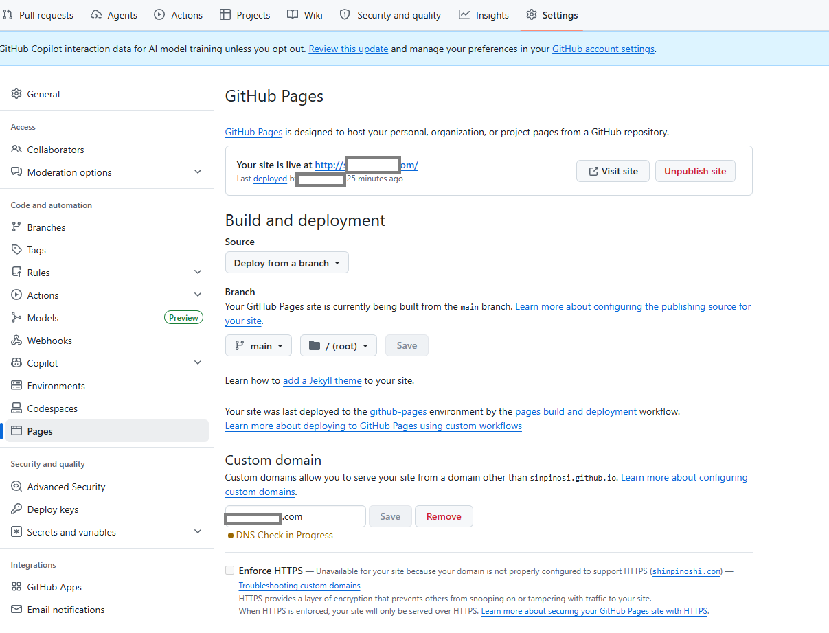Viewport: 829px width, 633px height.
Task: Click the Tags icon in sidebar
Action: click(x=16, y=250)
